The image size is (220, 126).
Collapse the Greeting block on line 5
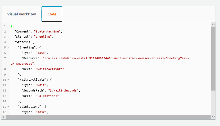(x=8, y=47)
